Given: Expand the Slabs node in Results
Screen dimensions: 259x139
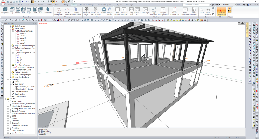Looking at the screenshot, I should 8,116.
